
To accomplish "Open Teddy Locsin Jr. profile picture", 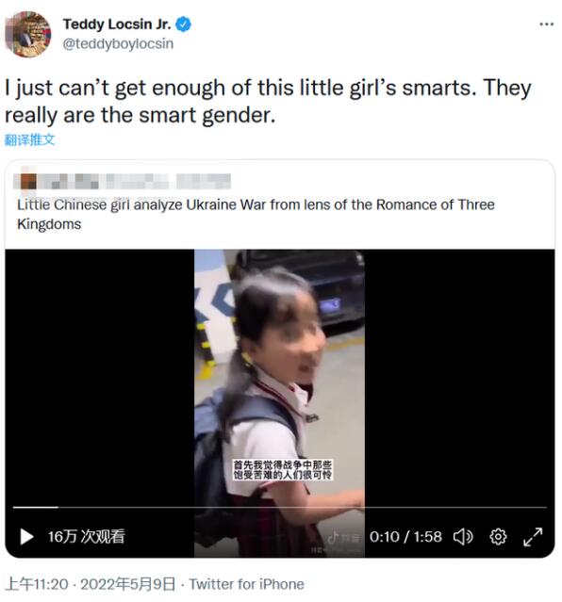I will pos(27,34).
